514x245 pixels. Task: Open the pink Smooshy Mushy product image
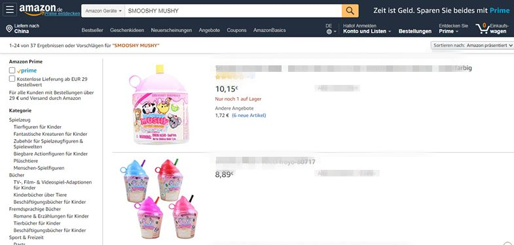coord(158,105)
